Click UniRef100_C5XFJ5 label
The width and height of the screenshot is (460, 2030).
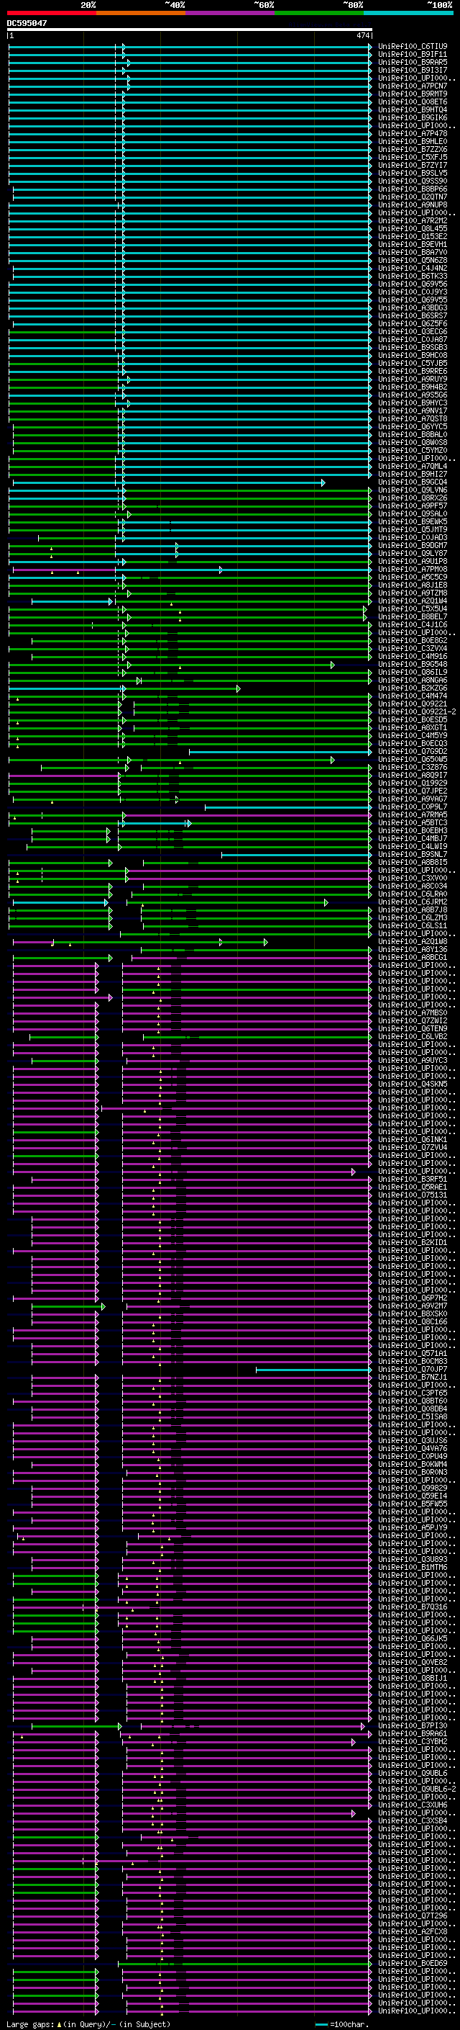[413, 158]
